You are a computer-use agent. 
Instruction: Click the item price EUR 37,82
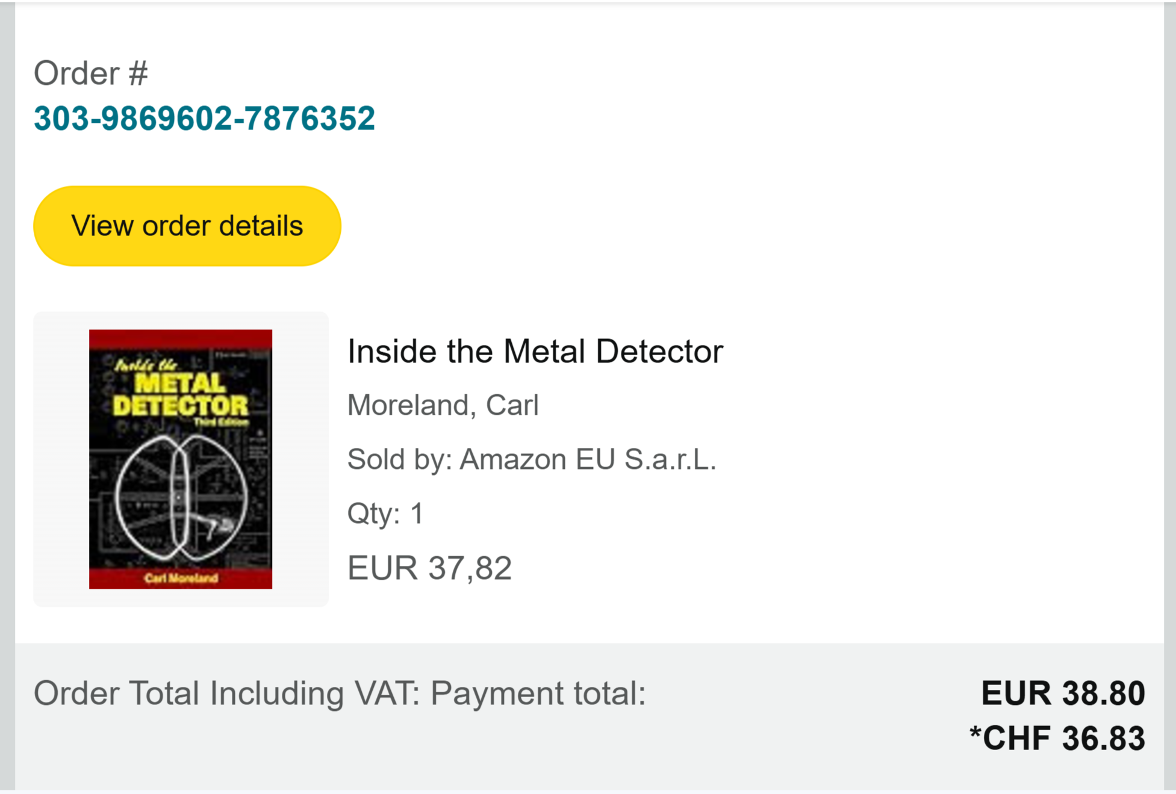(429, 568)
